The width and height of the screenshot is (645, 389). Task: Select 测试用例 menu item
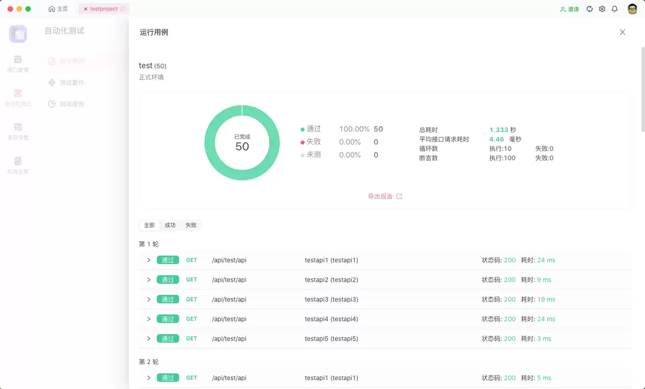(72, 61)
